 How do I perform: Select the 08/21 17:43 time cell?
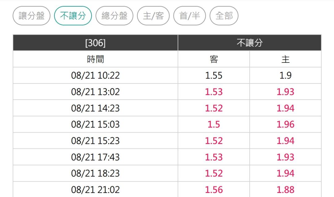coord(96,157)
